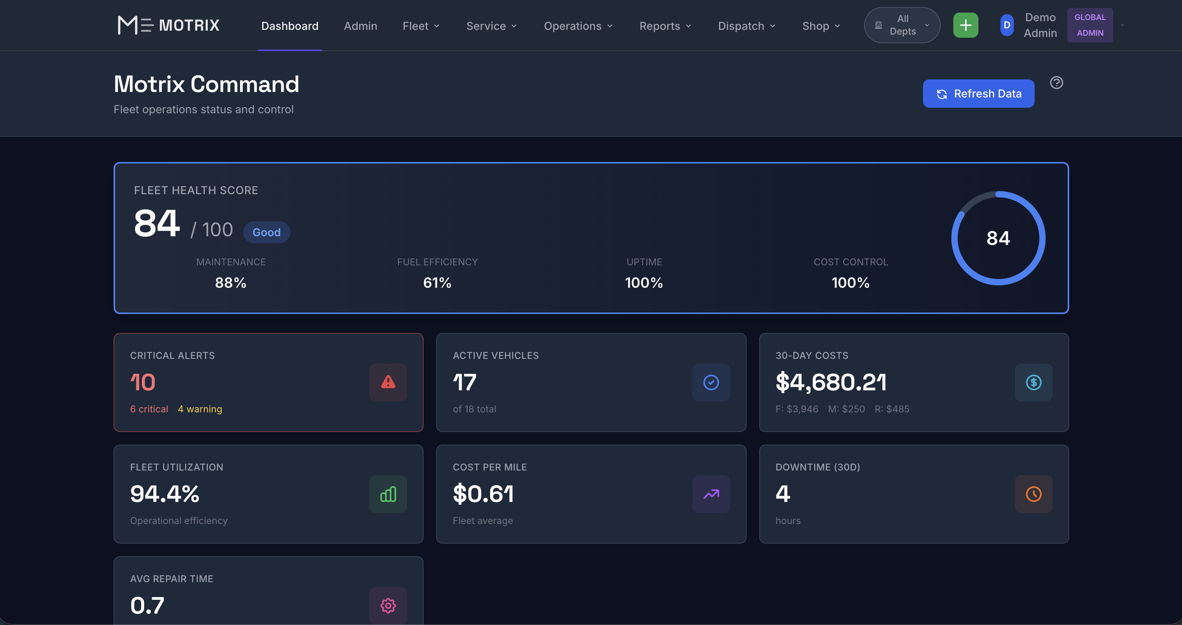Click the green plus button in the header

pyautogui.click(x=965, y=25)
